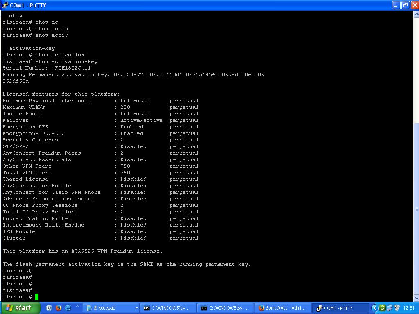Show hidden system tray icons arrow
Screen dimensions: 419x314
(x=375, y=308)
